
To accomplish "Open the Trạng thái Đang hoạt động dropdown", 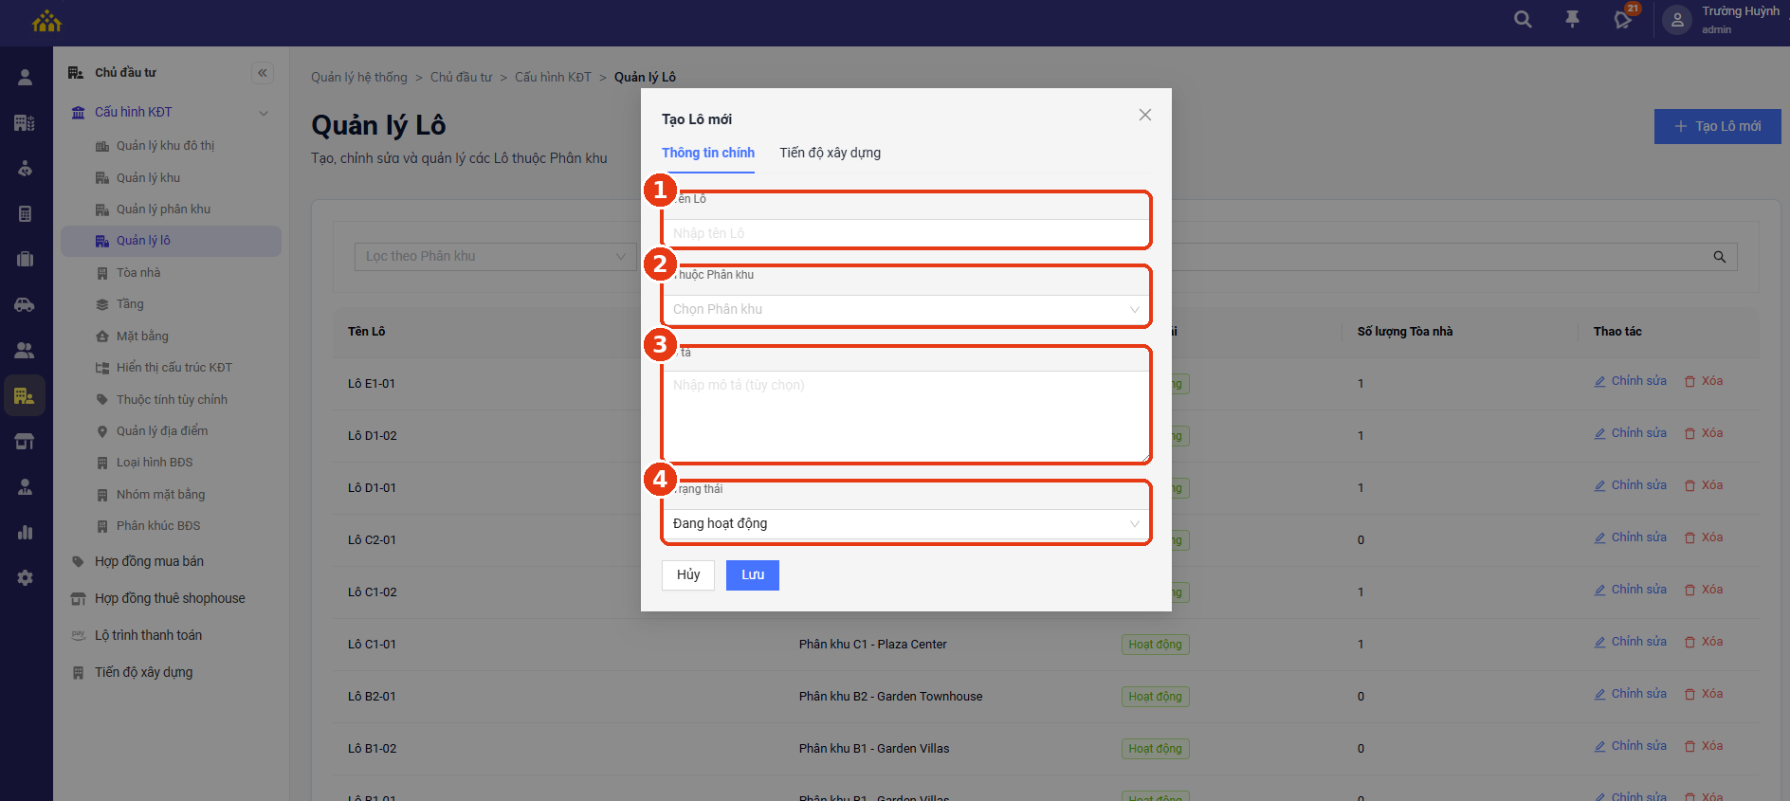I will (x=905, y=523).
